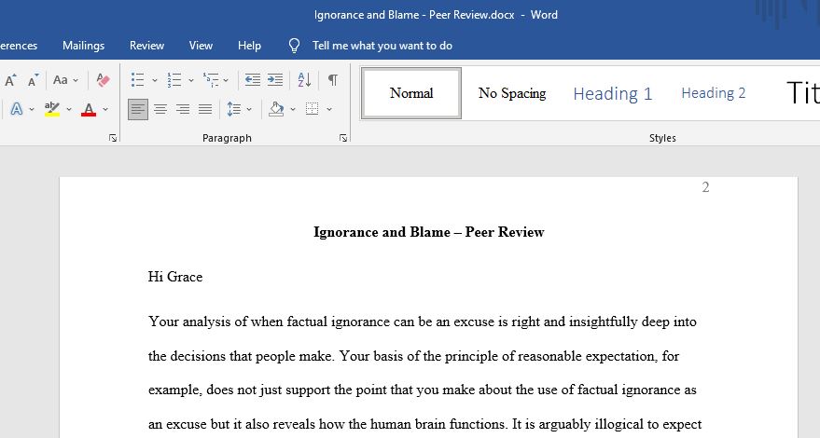
Task: Switch to the Review tab
Action: [147, 46]
